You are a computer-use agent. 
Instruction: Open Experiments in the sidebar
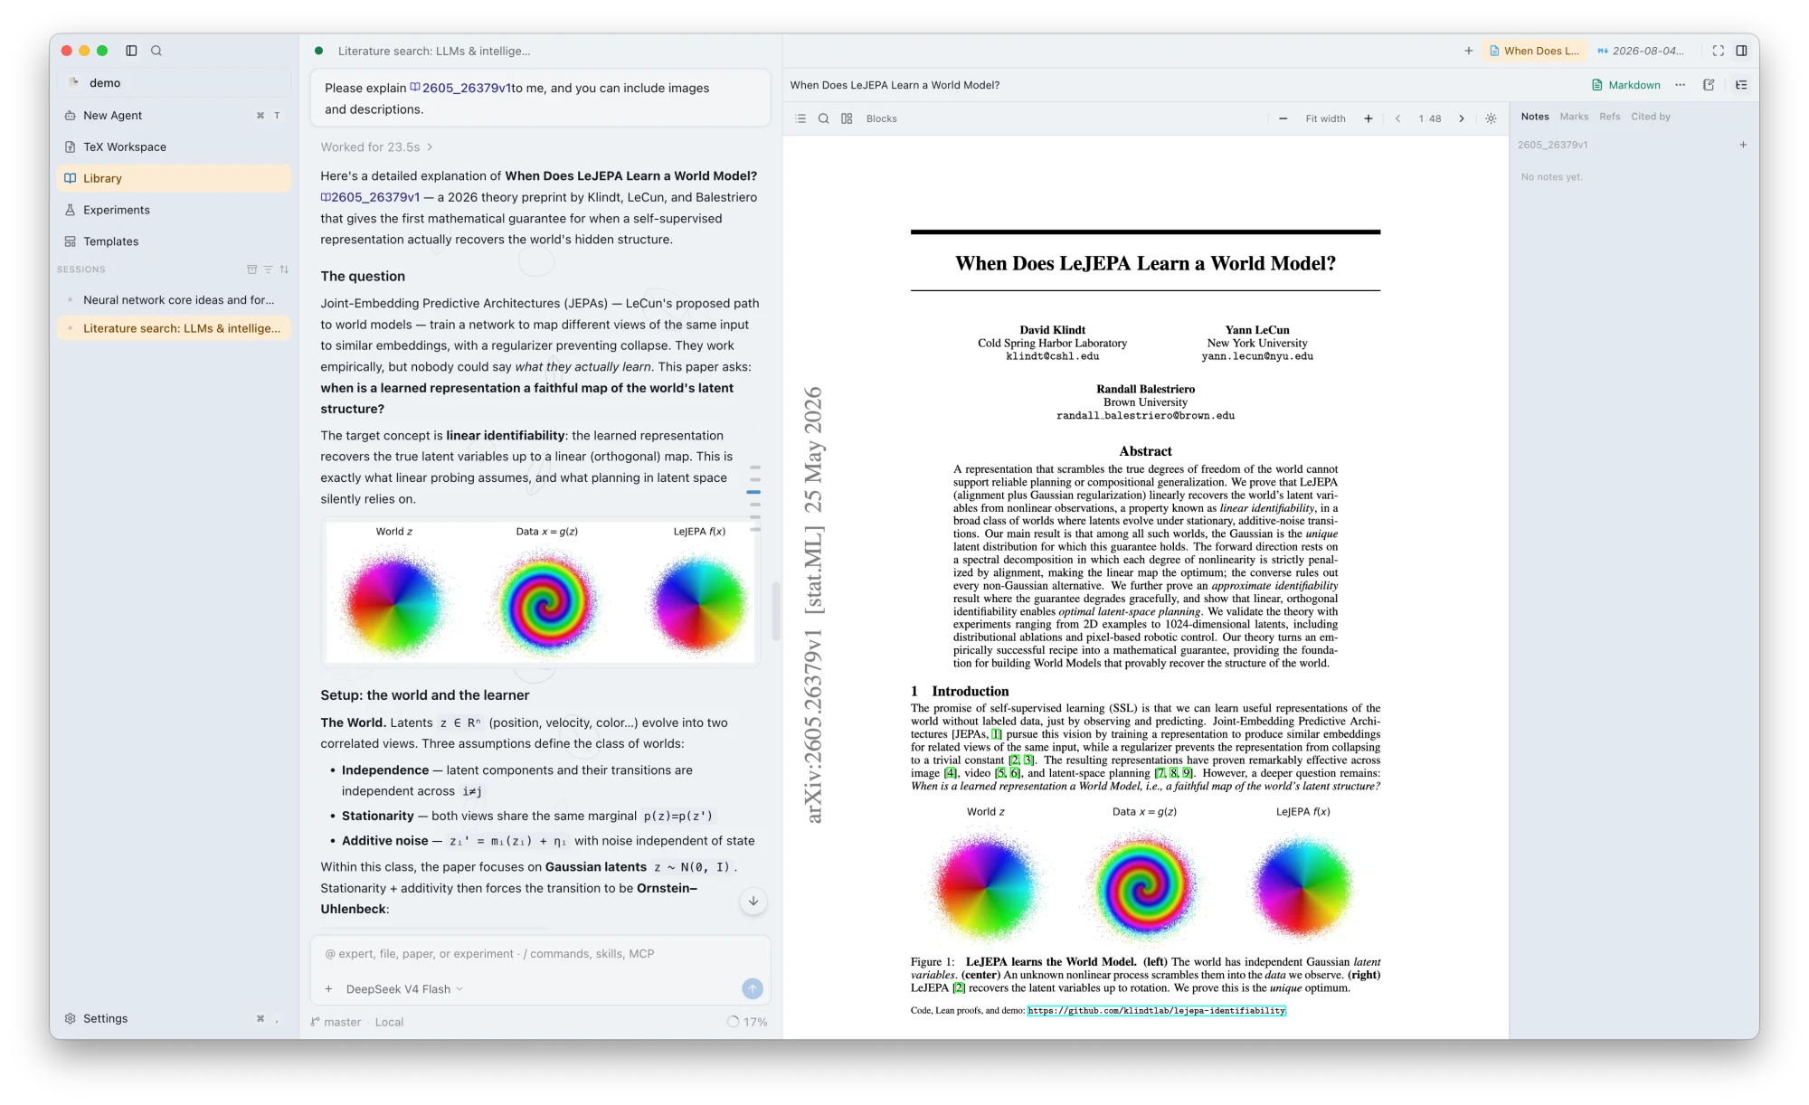point(174,210)
